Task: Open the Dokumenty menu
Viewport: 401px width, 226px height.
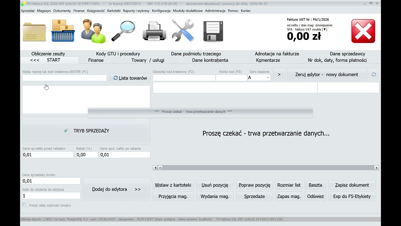Action: [x=62, y=11]
